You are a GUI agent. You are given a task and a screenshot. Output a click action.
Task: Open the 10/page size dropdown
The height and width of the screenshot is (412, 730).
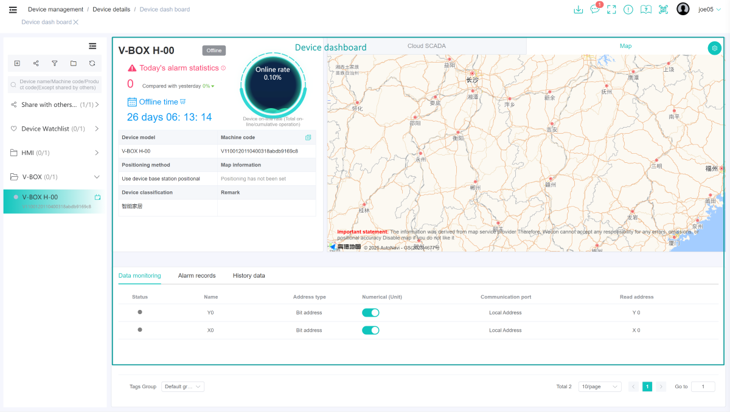pos(599,386)
